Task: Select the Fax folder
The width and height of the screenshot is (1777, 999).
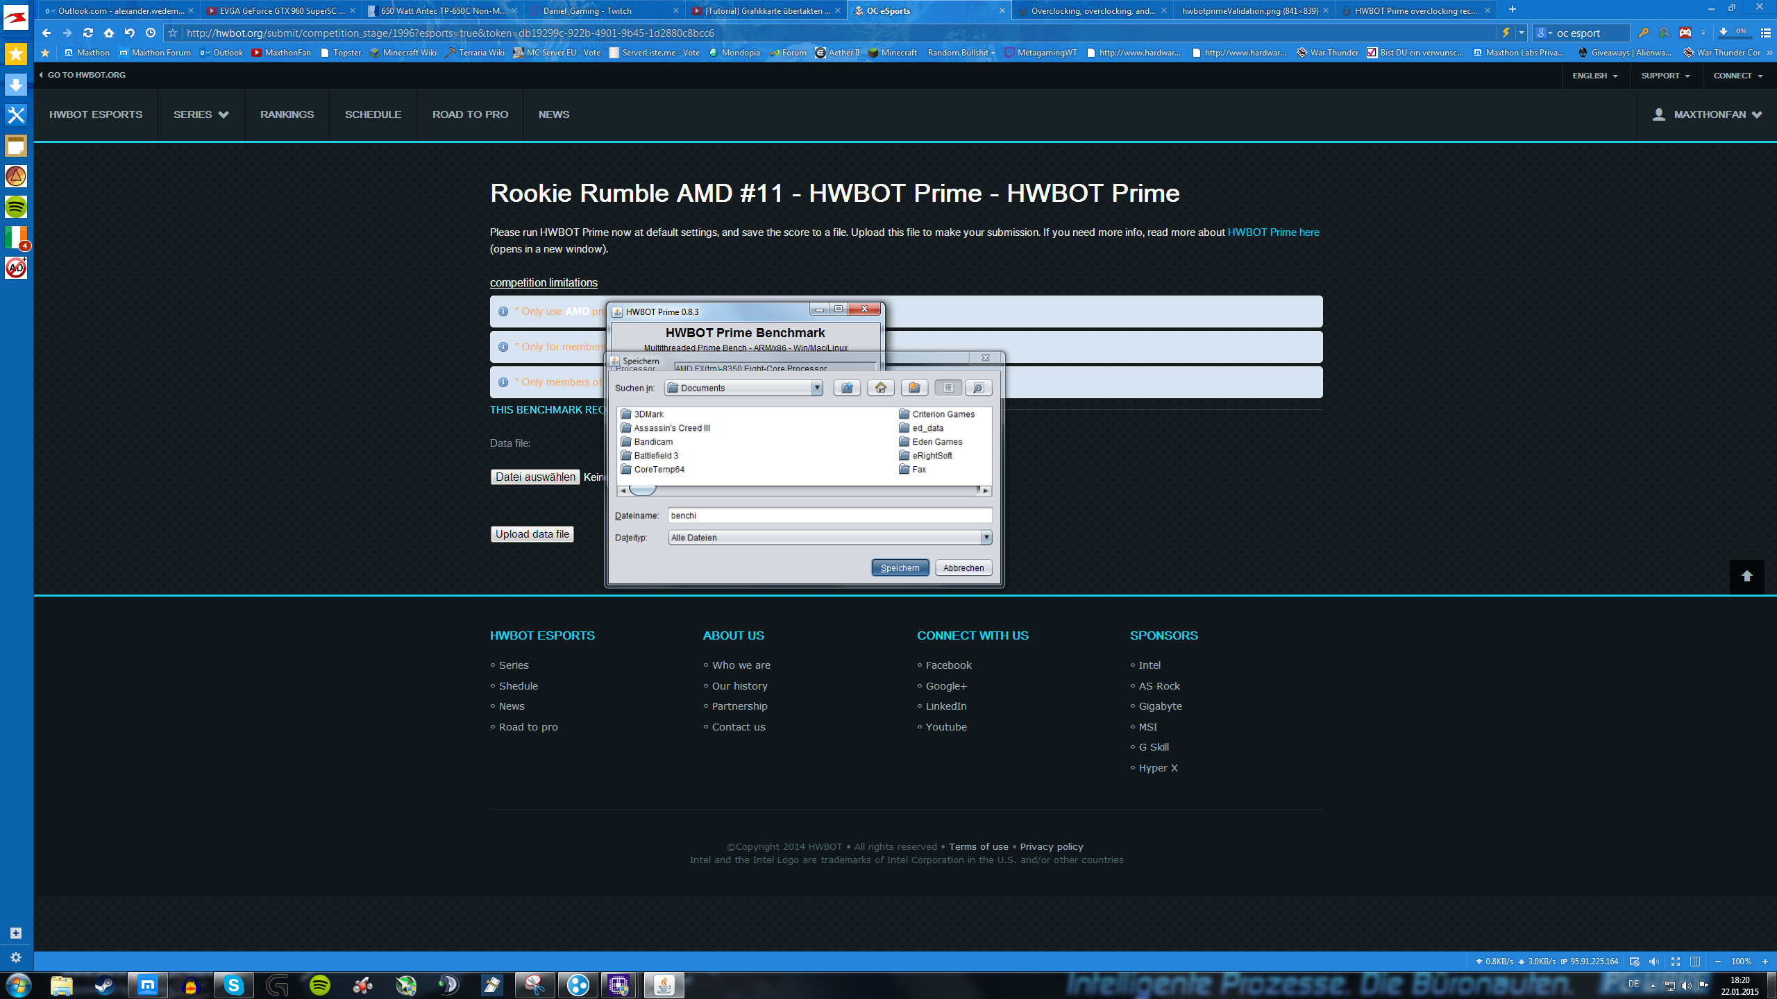Action: (x=912, y=470)
